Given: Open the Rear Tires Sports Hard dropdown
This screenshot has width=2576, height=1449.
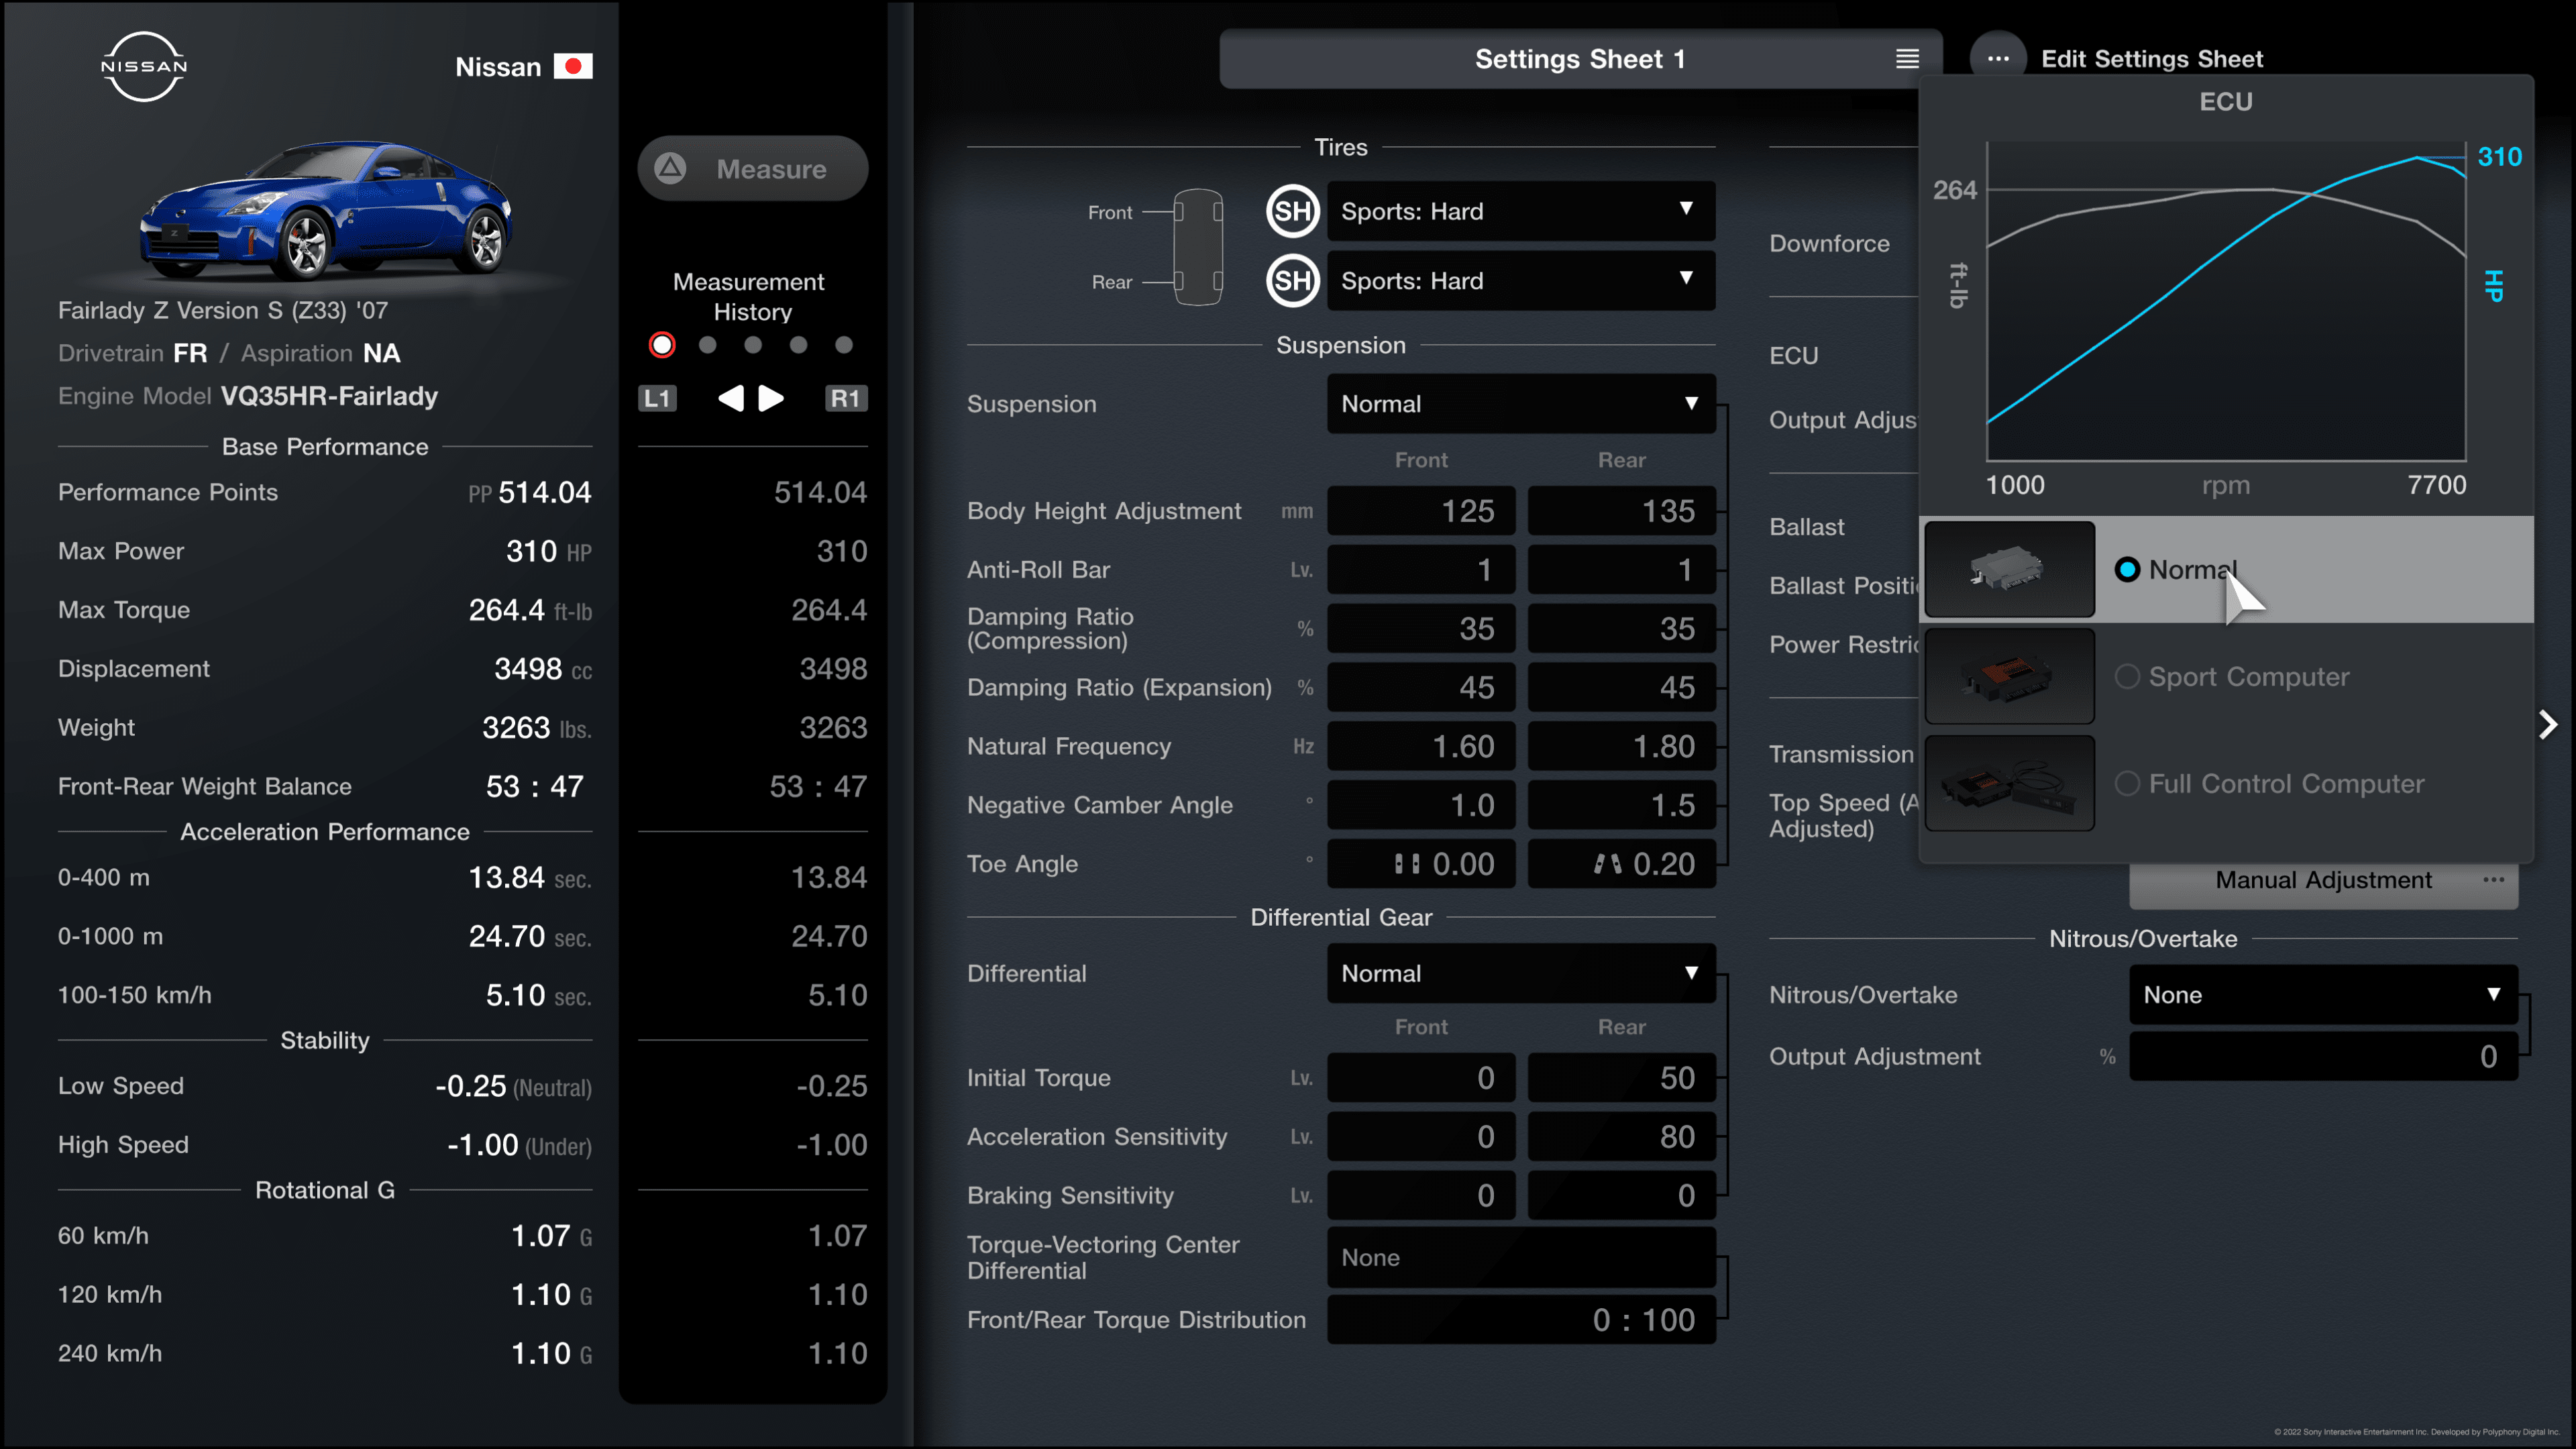Looking at the screenshot, I should 1516,280.
